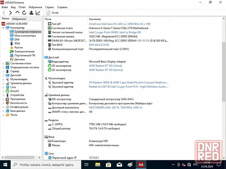The image size is (226, 169).
Task: Open the OctalCore Intel Xeon E5-2450 v2 link
Action: click(x=120, y=24)
